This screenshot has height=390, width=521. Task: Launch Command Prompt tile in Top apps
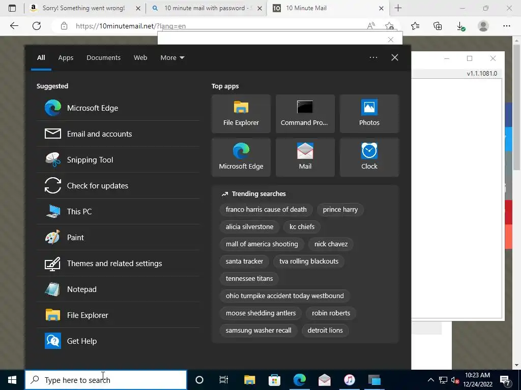pos(305,114)
